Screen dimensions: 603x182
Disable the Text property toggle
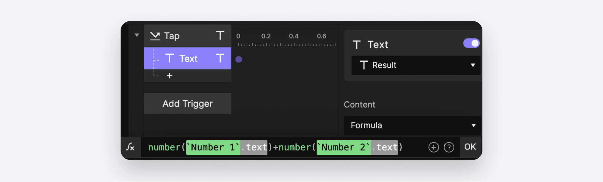471,43
